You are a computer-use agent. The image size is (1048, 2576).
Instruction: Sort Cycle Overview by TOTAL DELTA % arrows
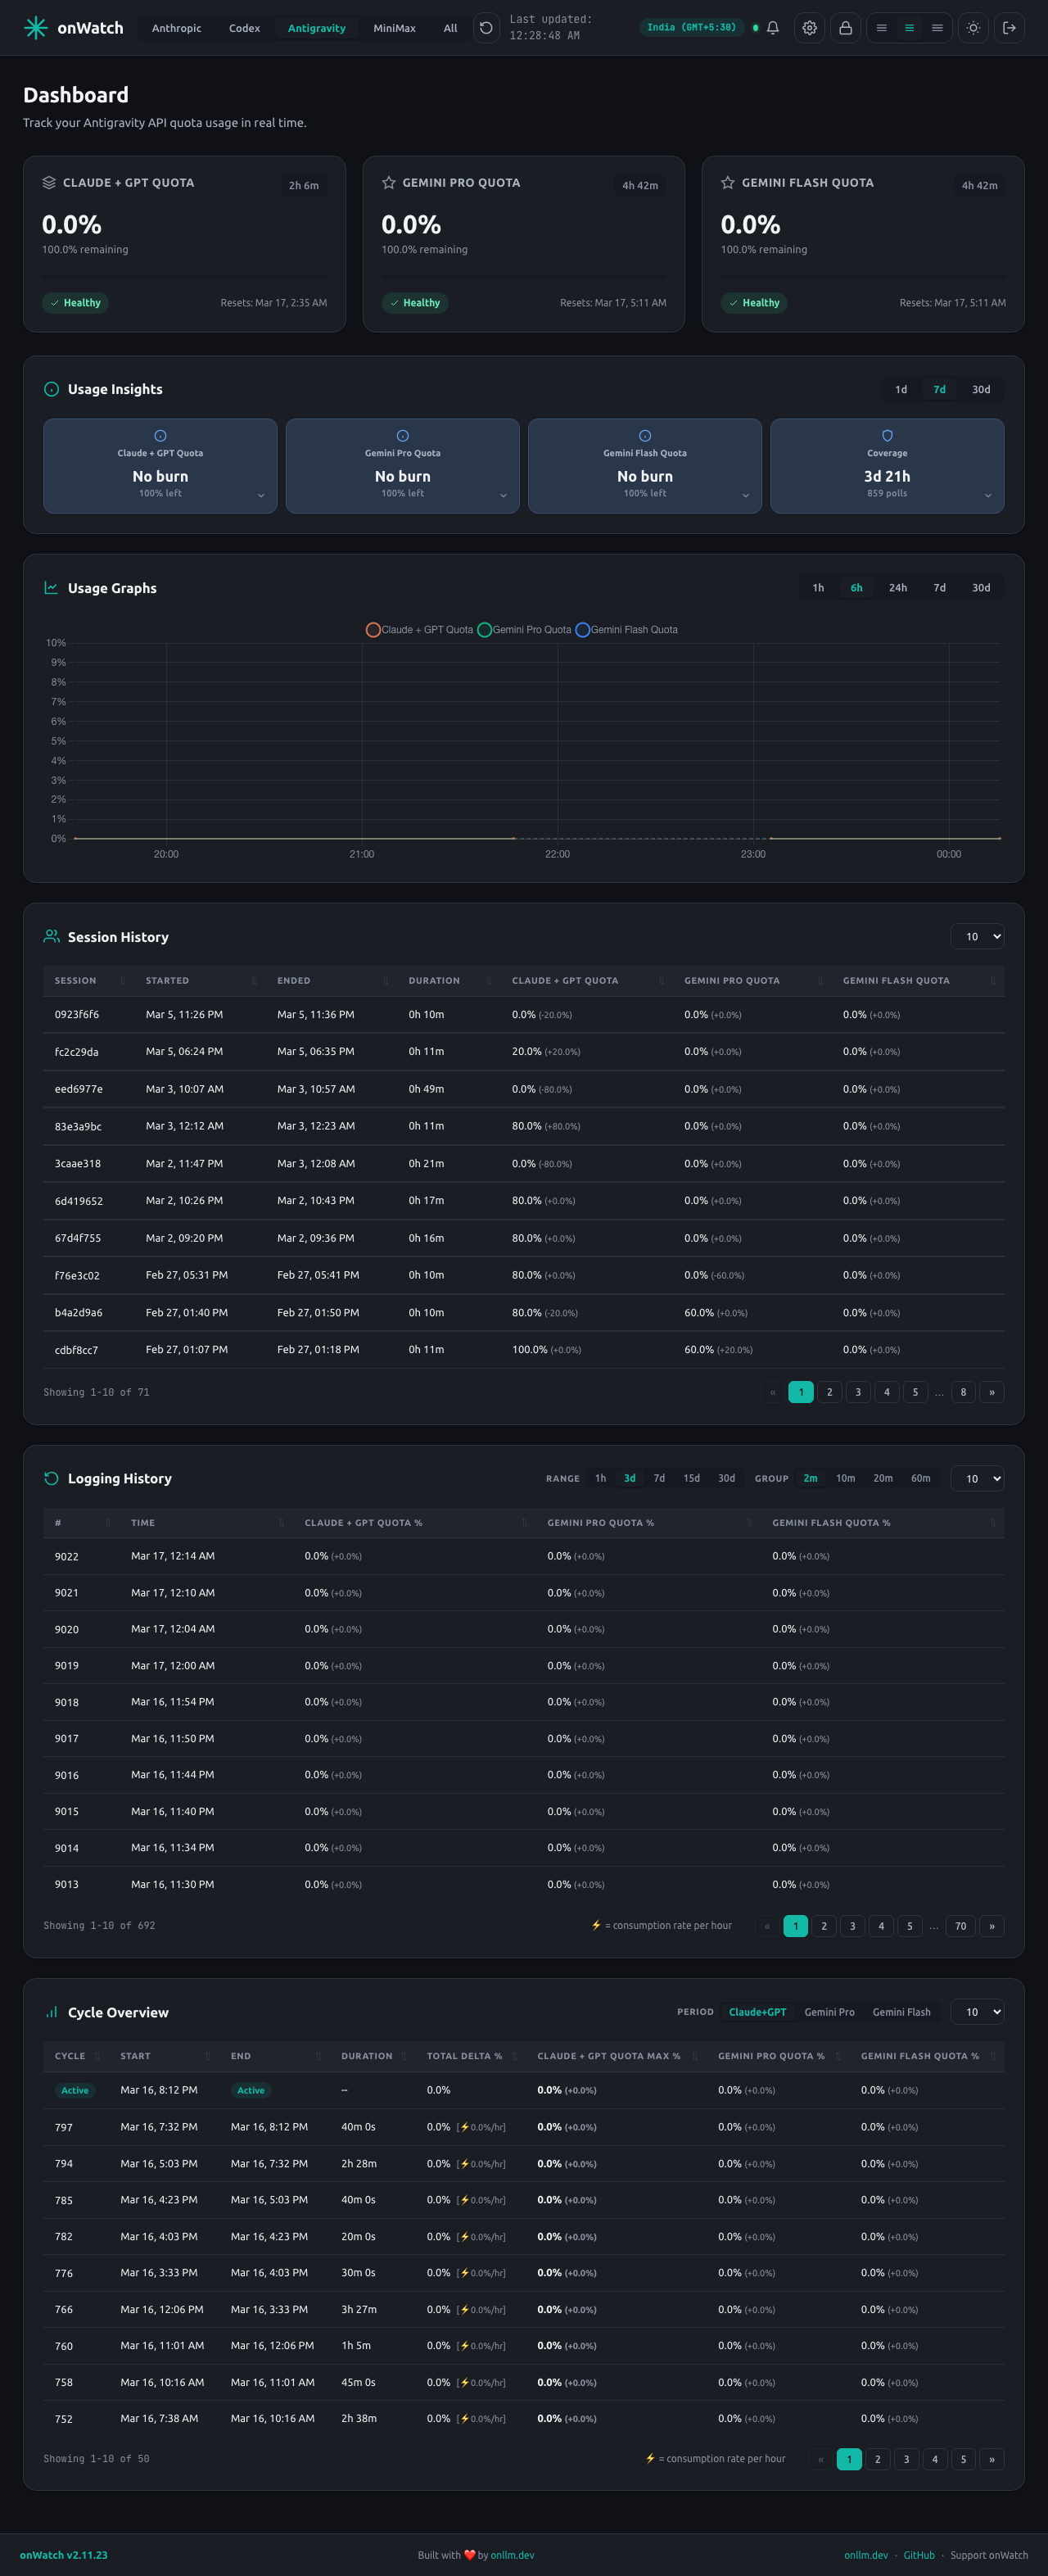(x=514, y=2056)
